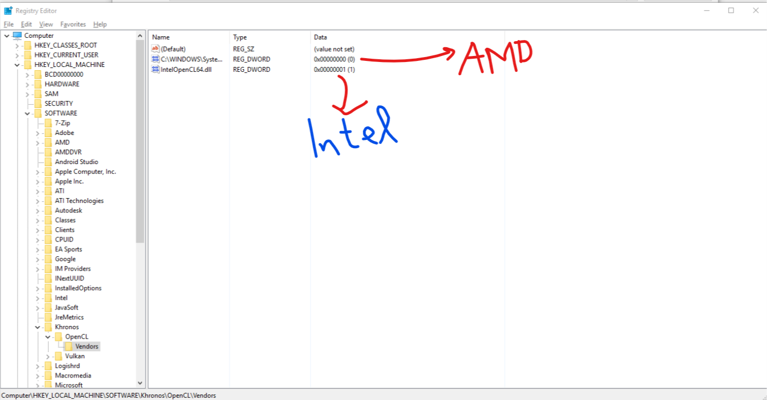The image size is (767, 400).
Task: Click the HKEY_LOCAL_MACHINE folder icon
Action: pyautogui.click(x=27, y=65)
